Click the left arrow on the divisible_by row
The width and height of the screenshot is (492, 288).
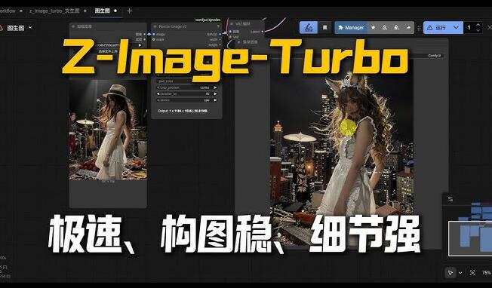pyautogui.click(x=158, y=94)
